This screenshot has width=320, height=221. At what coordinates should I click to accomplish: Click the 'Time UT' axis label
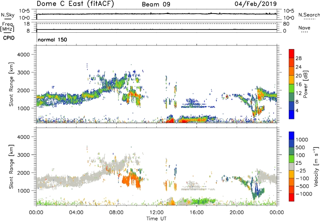156,218
